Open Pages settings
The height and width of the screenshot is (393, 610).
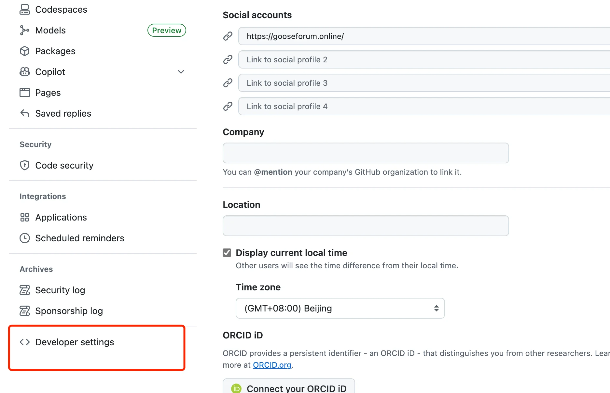[x=48, y=93]
